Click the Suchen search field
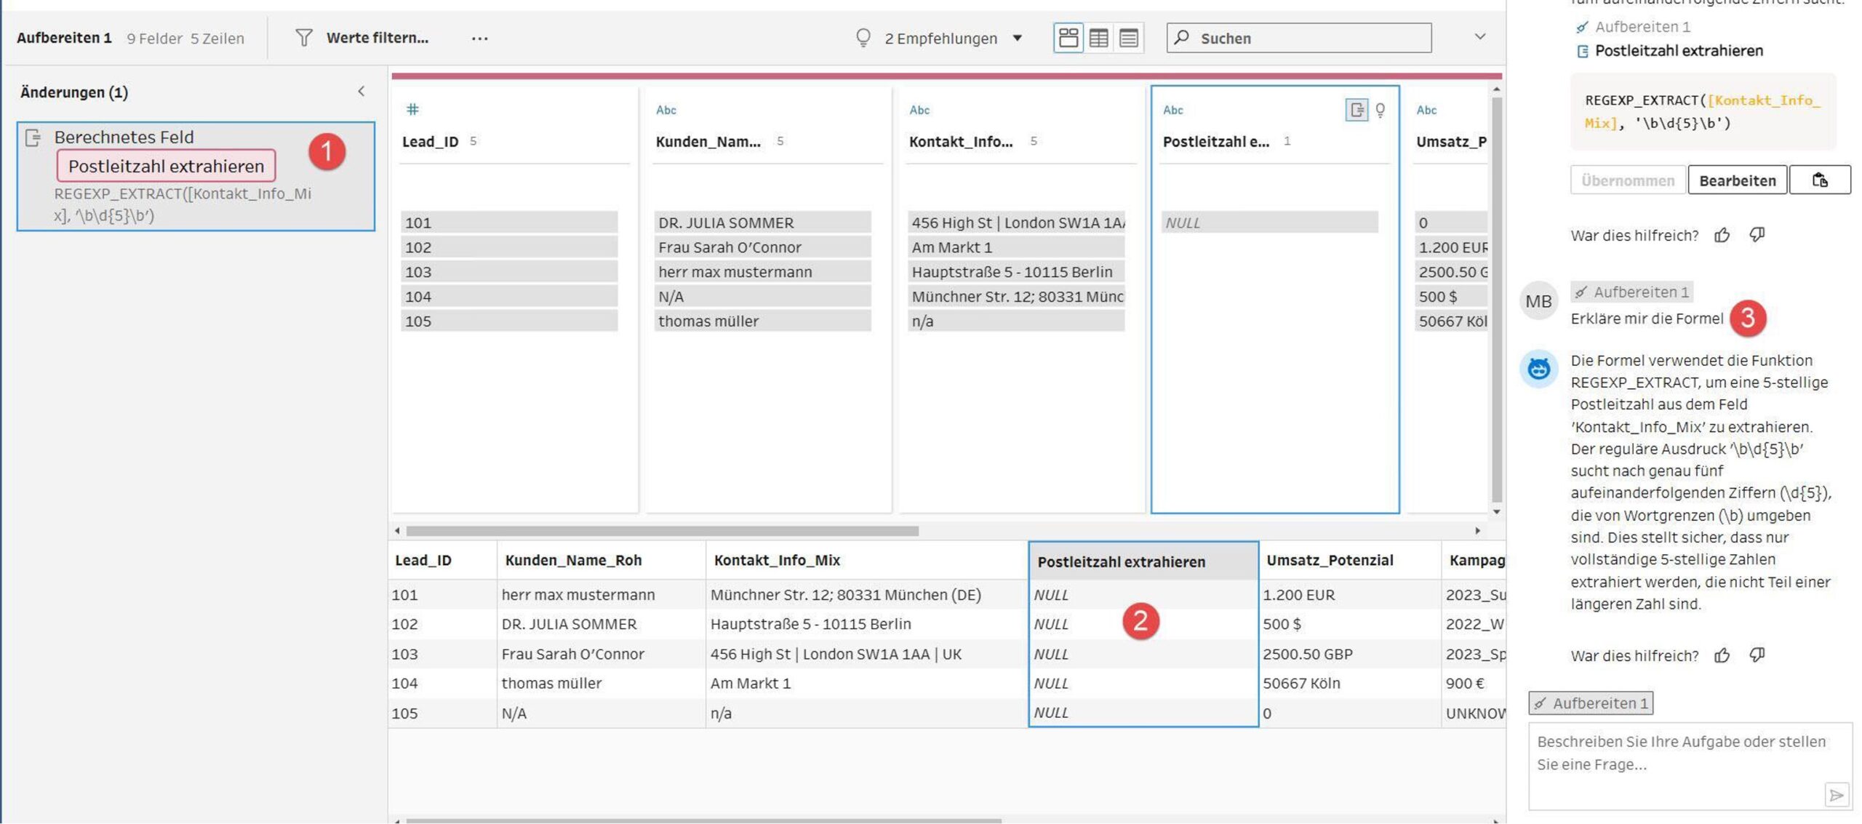The image size is (1862, 824). coord(1298,38)
